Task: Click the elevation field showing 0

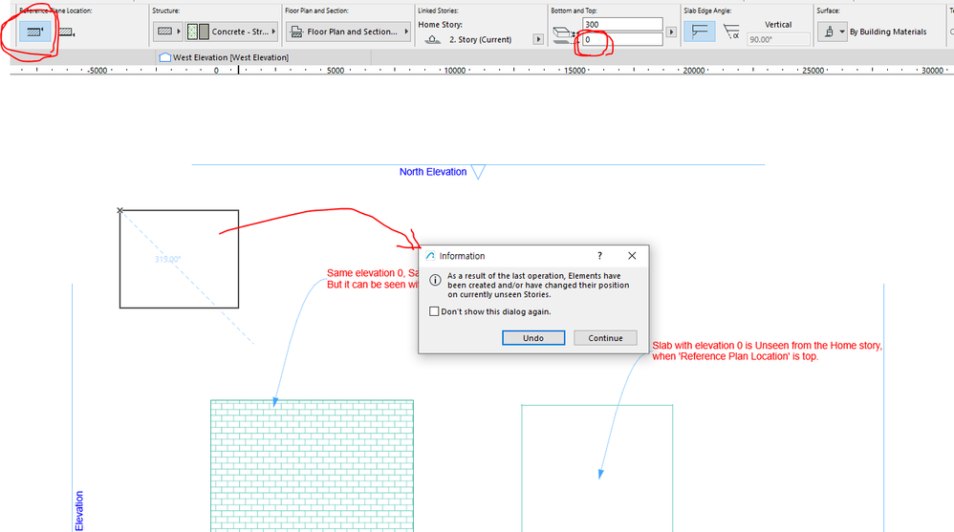Action: click(622, 39)
